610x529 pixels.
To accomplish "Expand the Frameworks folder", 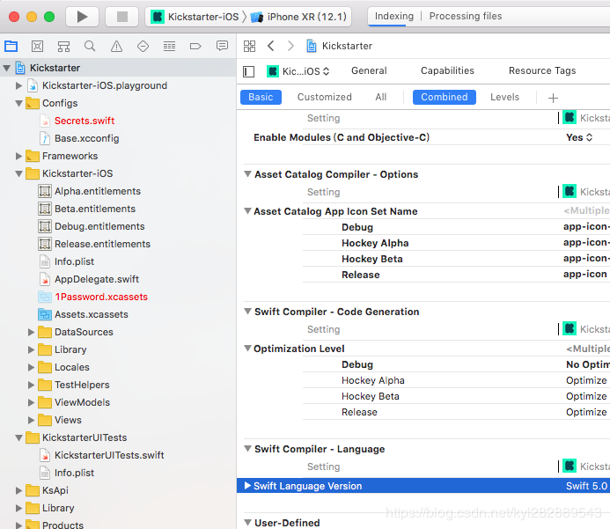I will (18, 156).
